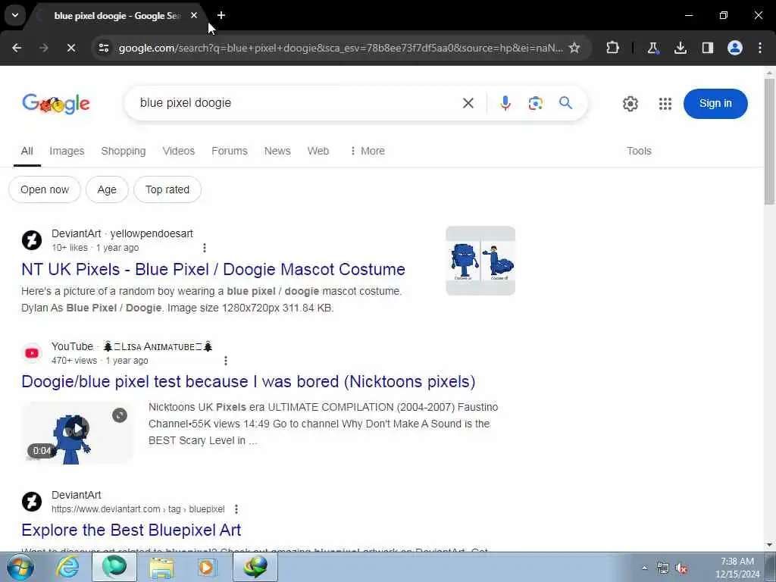Play the Doogie video preview thumbnail
This screenshot has width=776, height=582.
click(x=77, y=431)
